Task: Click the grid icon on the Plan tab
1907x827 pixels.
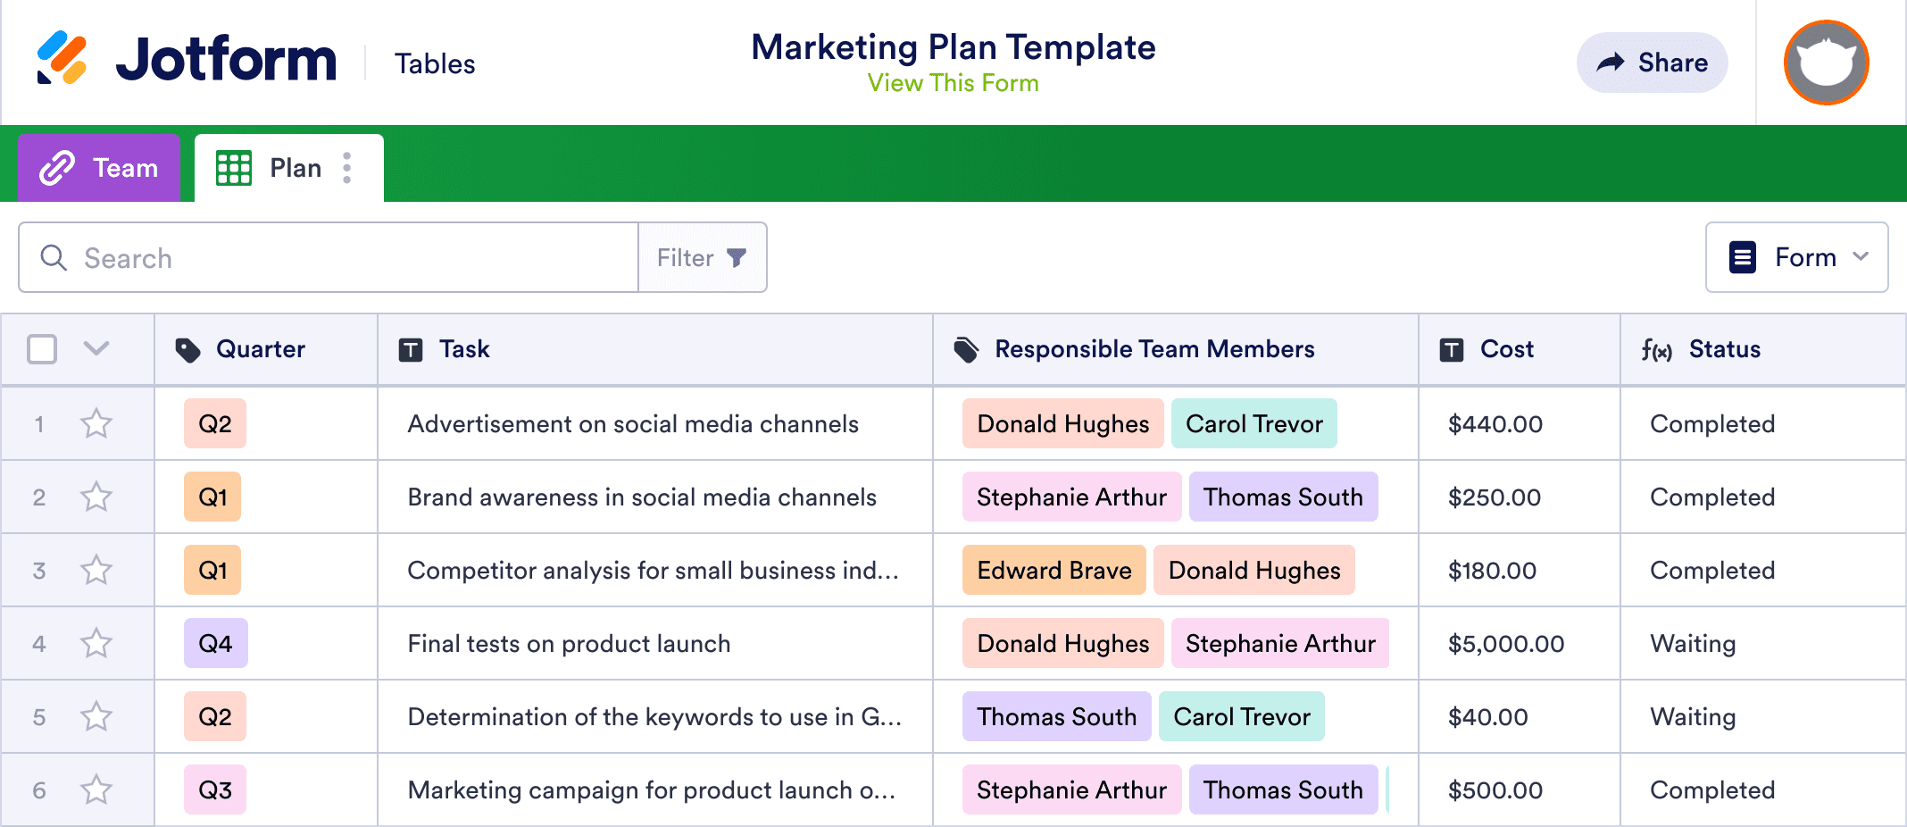Action: (233, 167)
